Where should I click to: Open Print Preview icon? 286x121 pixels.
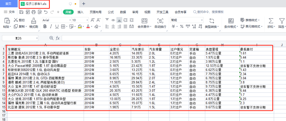click(40, 12)
